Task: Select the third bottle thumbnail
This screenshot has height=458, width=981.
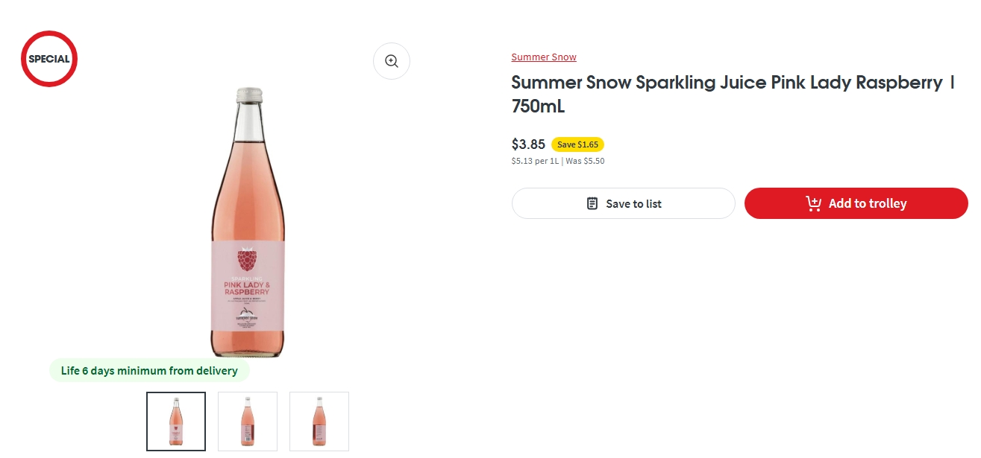Action: pyautogui.click(x=319, y=421)
